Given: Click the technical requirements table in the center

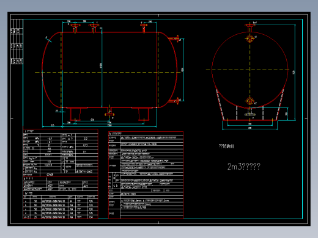Looking at the screenshot, I should [x=146, y=175].
